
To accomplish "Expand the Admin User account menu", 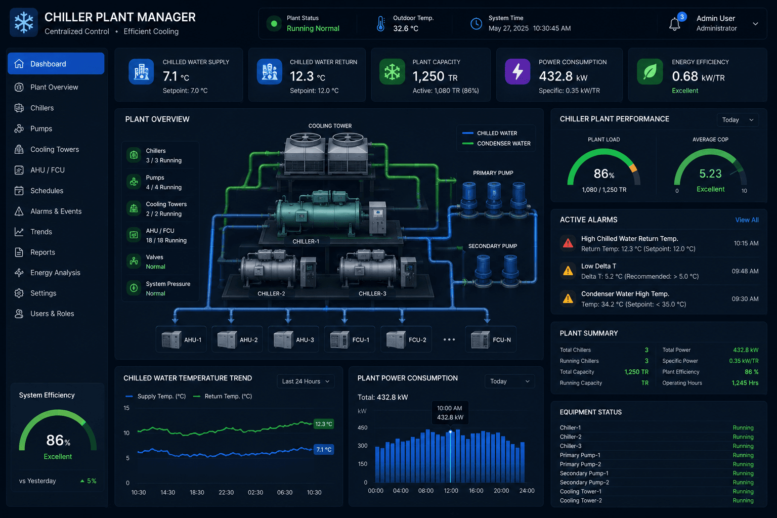I will coord(755,24).
